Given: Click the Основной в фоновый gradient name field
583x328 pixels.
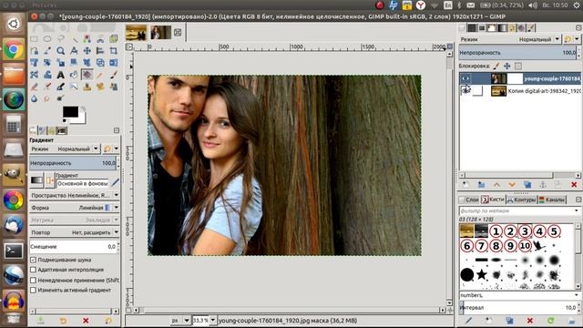Looking at the screenshot, I should pyautogui.click(x=83, y=183).
